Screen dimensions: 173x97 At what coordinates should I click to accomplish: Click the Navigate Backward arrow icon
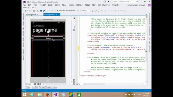tap(25, 11)
